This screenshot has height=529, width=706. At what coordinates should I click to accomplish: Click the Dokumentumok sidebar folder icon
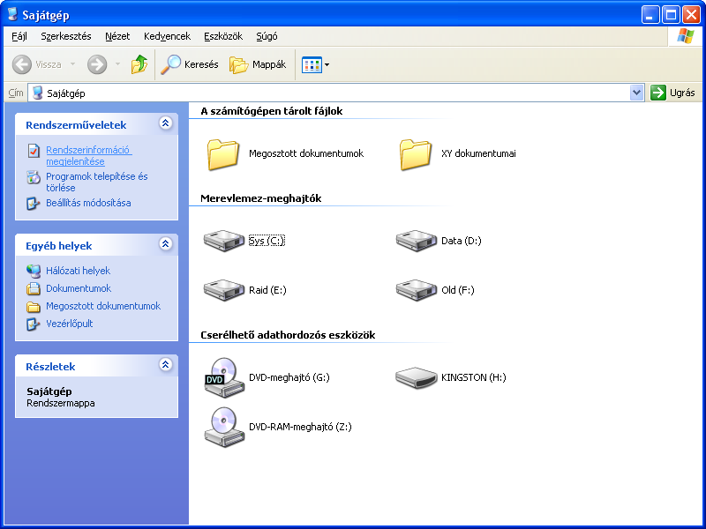34,288
